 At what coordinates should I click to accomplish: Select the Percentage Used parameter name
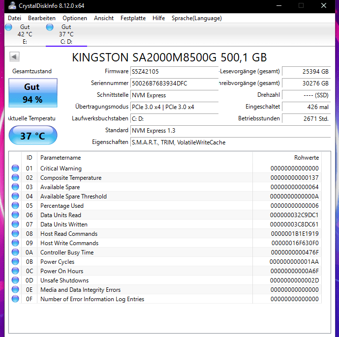[x=62, y=206]
